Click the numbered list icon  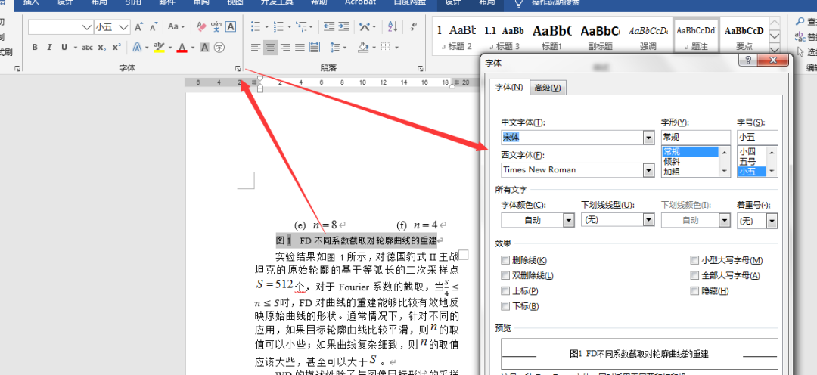pos(278,26)
